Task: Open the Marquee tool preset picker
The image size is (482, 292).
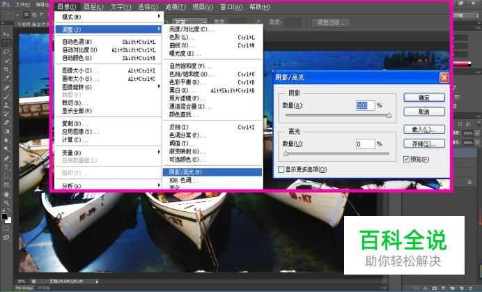Action: click(13, 15)
